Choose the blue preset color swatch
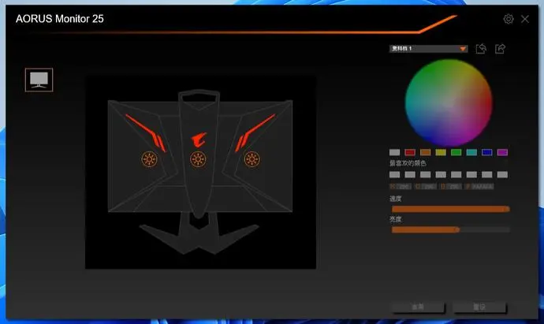Viewport: 544px width, 324px height. 486,152
